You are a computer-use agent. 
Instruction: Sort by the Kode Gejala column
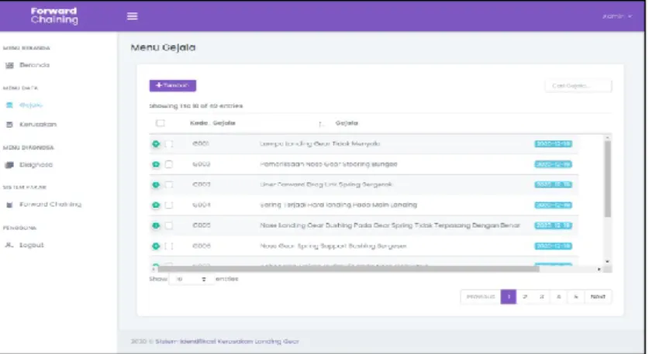coord(212,123)
